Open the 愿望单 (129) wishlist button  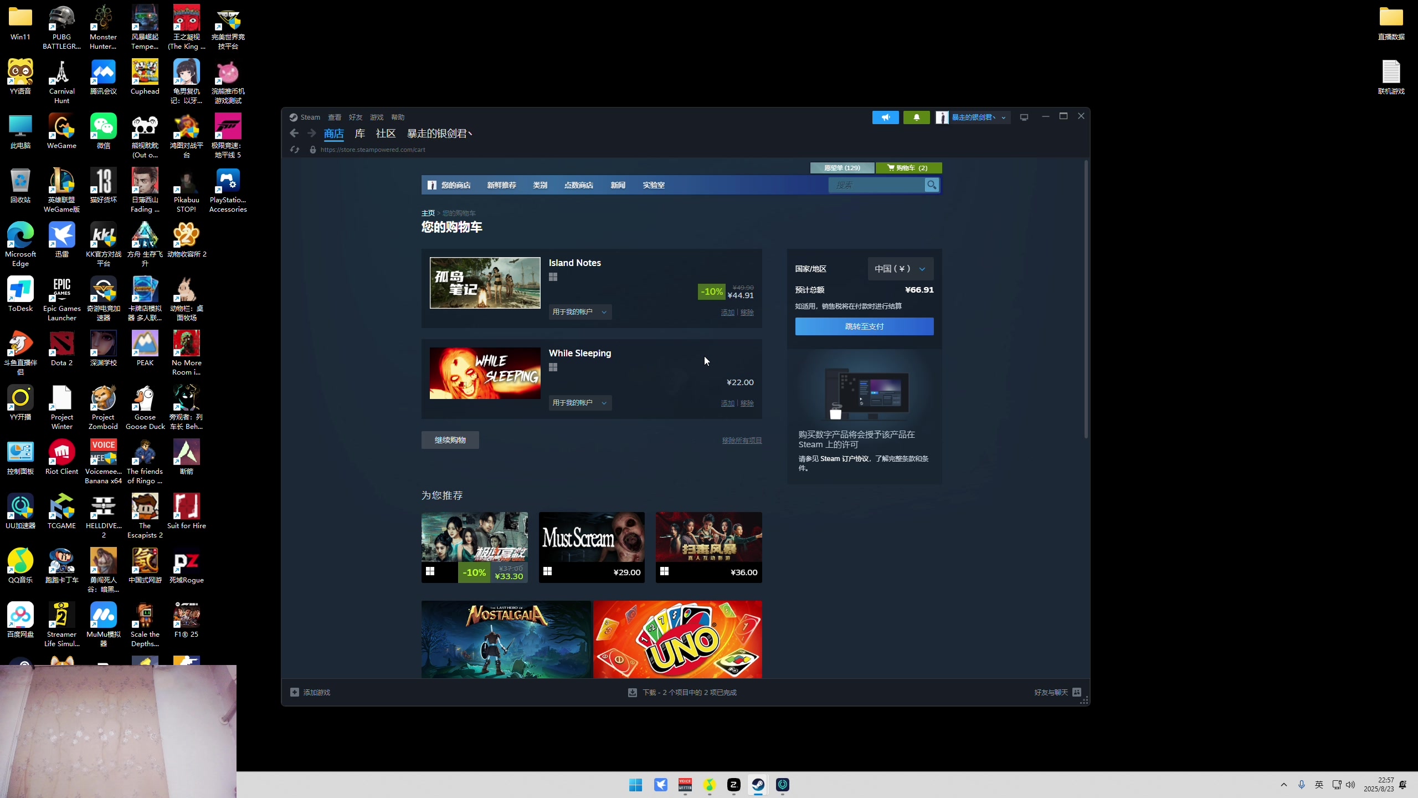(x=842, y=168)
